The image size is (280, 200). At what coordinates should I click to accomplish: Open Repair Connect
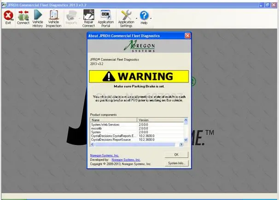(x=88, y=18)
